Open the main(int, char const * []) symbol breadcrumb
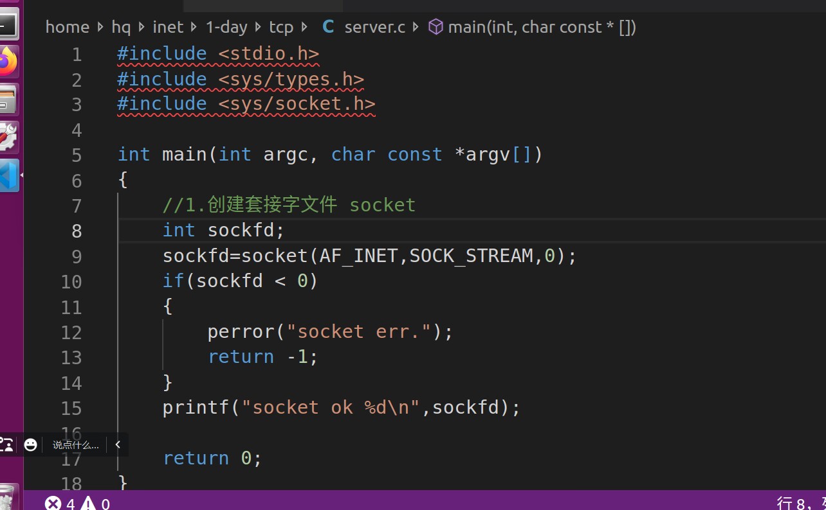The image size is (826, 510). pyautogui.click(x=542, y=27)
